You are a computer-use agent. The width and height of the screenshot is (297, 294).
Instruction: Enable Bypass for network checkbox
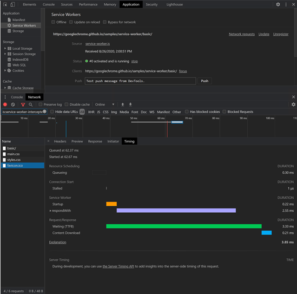pos(104,22)
